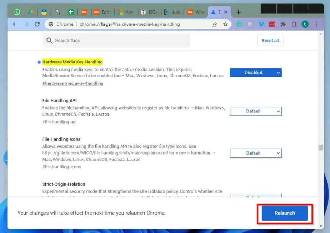The height and width of the screenshot is (233, 330).
Task: Reload the page with the refresh icon
Action: tap(37, 24)
